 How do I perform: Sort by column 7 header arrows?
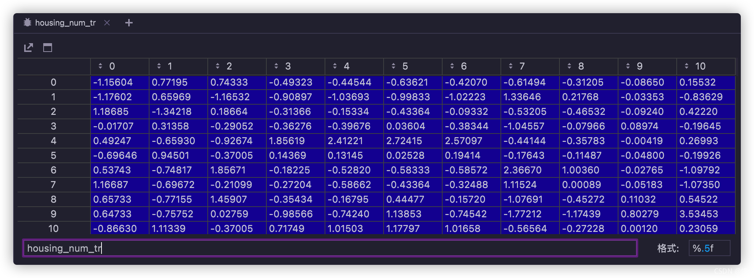coord(510,66)
